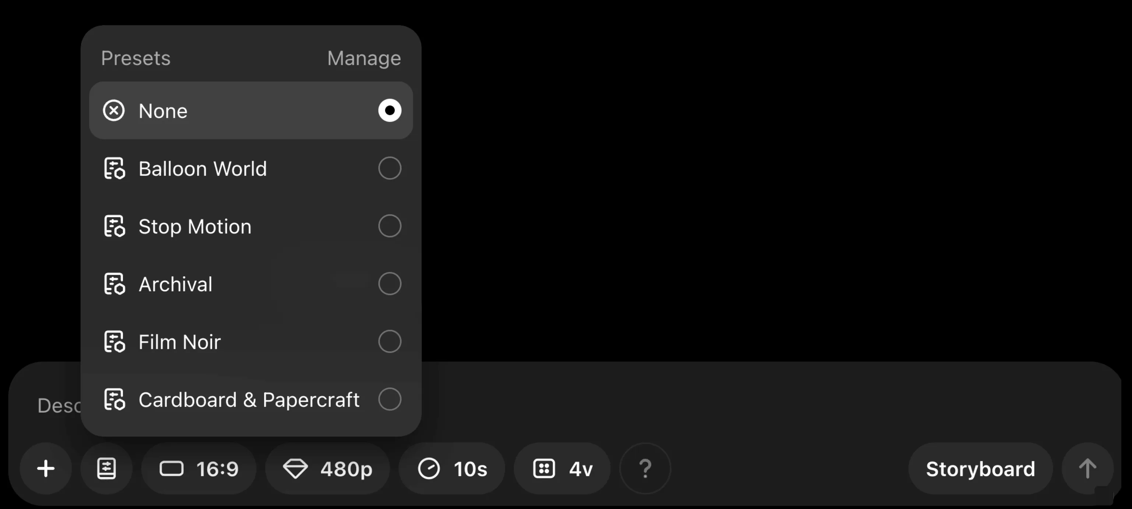
Task: Open the 16:9 aspect ratio dropdown
Action: point(199,469)
